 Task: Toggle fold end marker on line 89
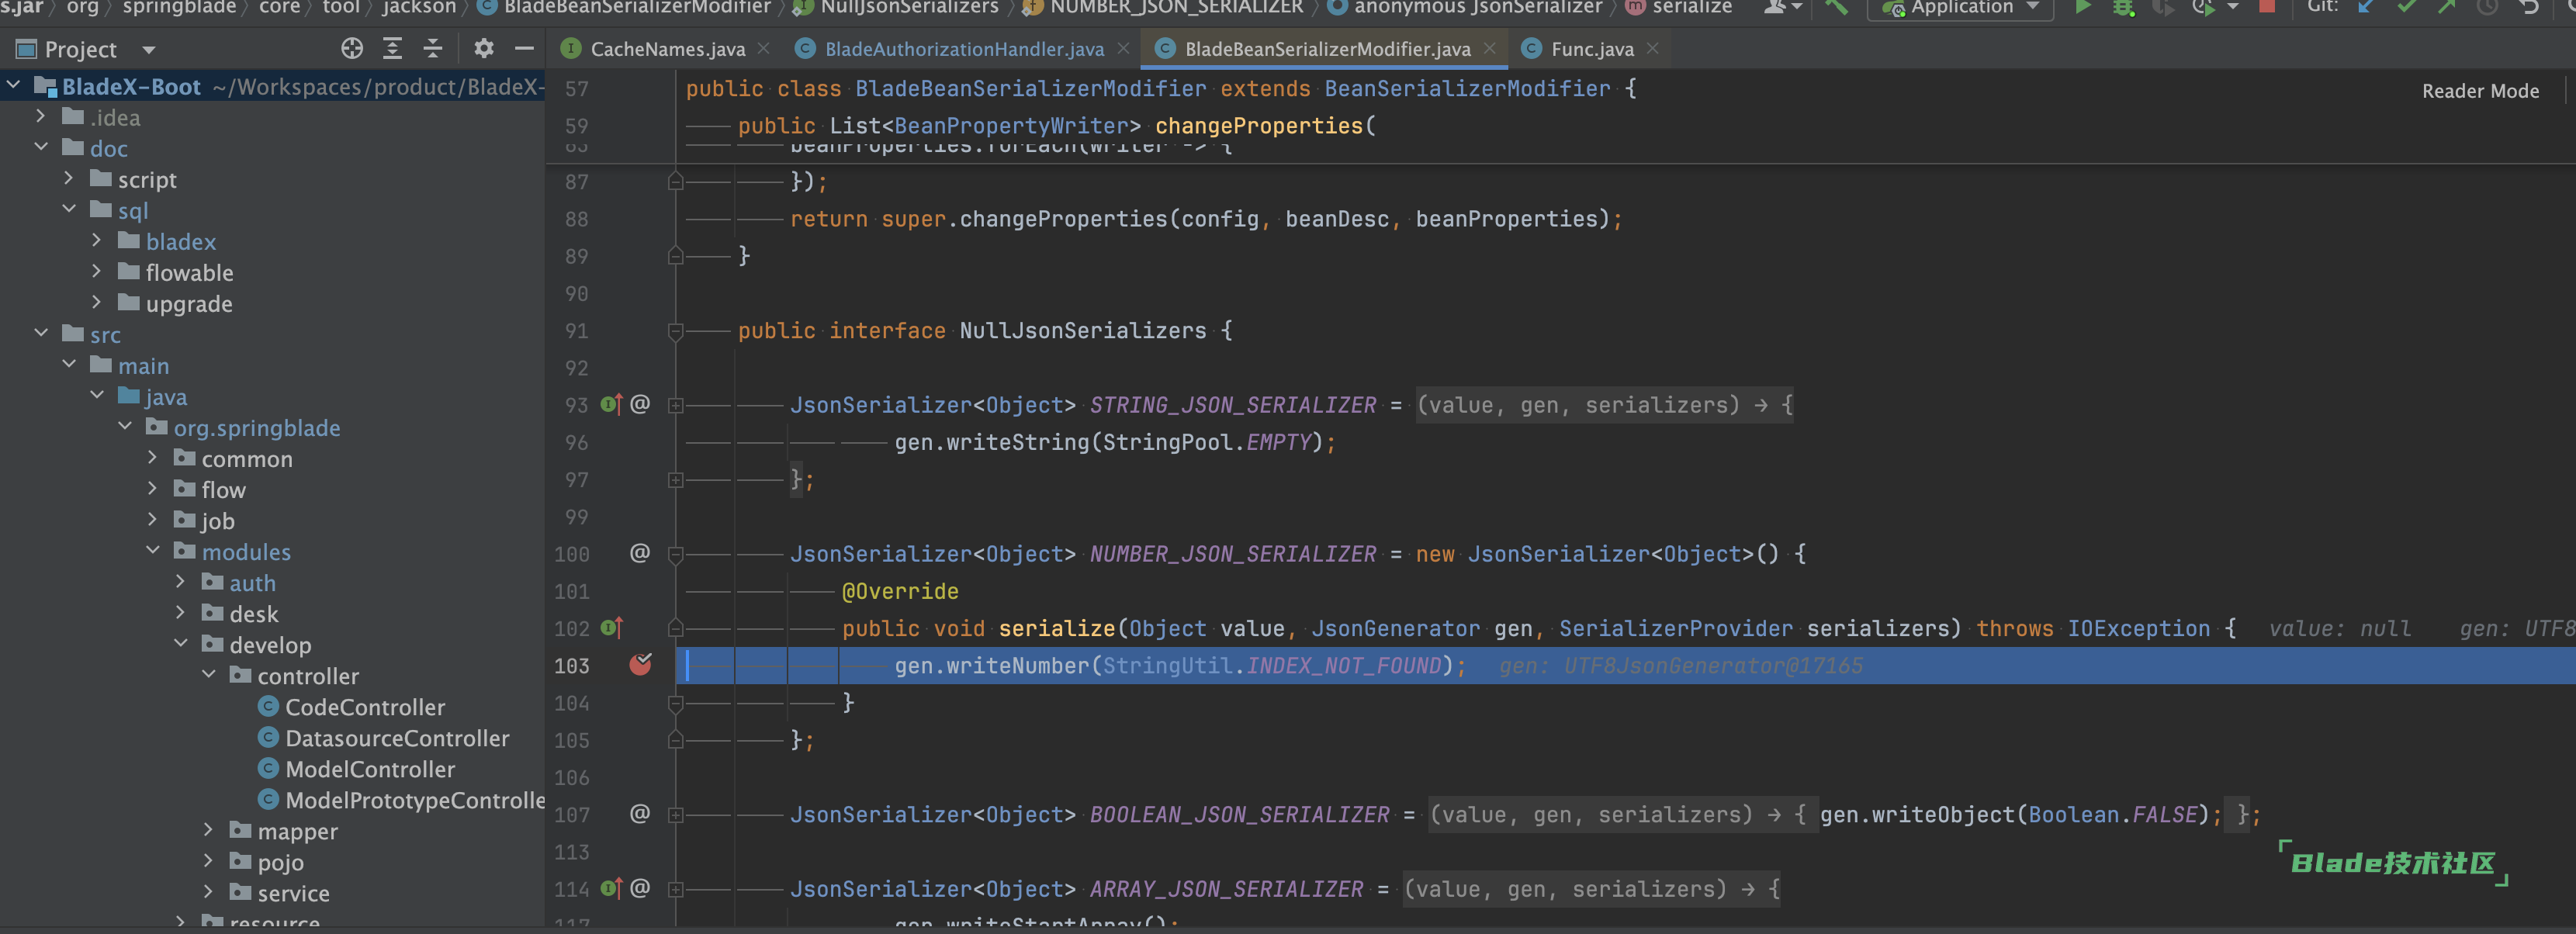pyautogui.click(x=675, y=256)
